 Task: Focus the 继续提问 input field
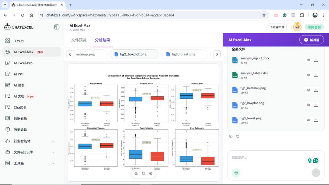[x=267, y=158]
